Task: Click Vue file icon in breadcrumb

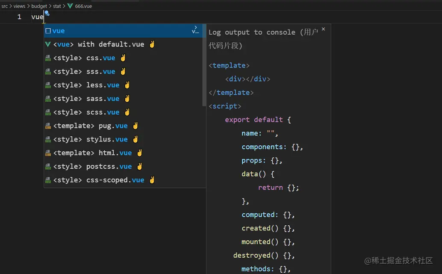Action: point(70,6)
